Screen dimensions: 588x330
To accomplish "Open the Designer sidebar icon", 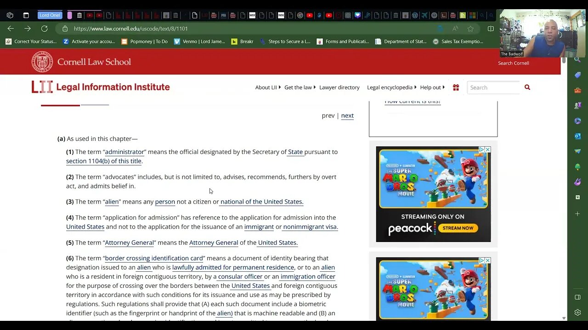I will 577,182.
